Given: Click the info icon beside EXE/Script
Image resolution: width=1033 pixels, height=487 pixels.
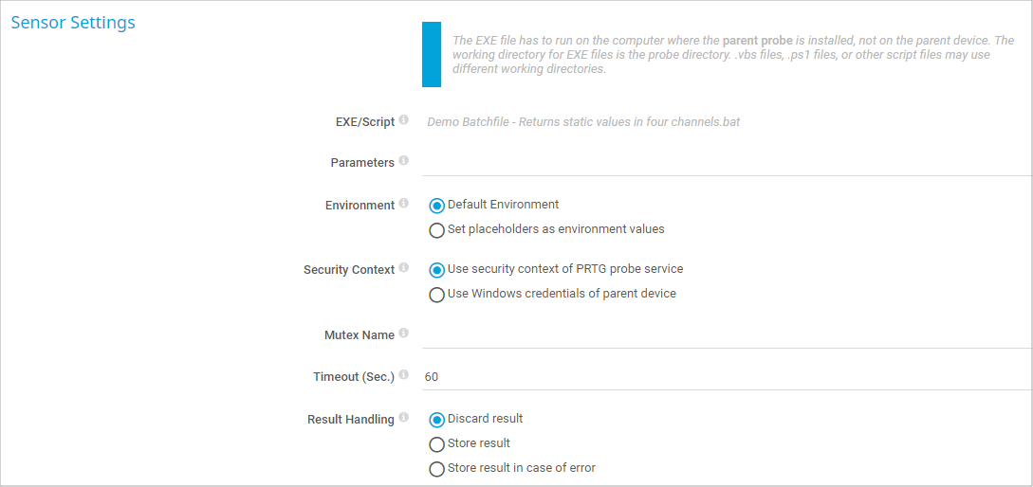Looking at the screenshot, I should click(x=404, y=120).
